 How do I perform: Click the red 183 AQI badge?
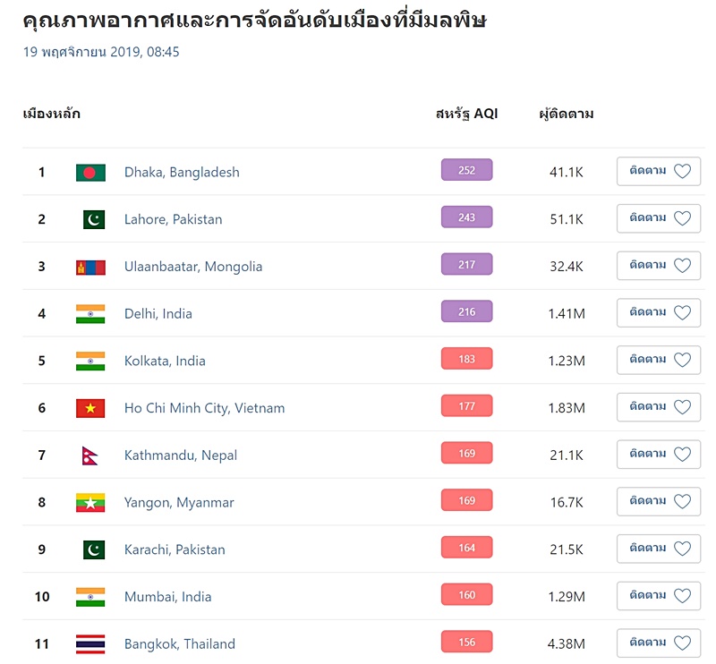pyautogui.click(x=466, y=359)
